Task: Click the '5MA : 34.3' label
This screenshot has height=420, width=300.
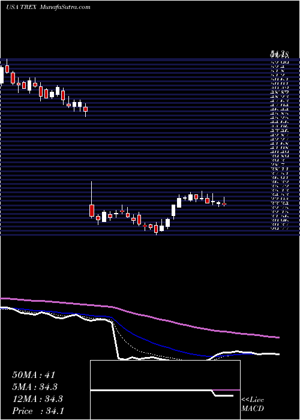Action: point(35,387)
